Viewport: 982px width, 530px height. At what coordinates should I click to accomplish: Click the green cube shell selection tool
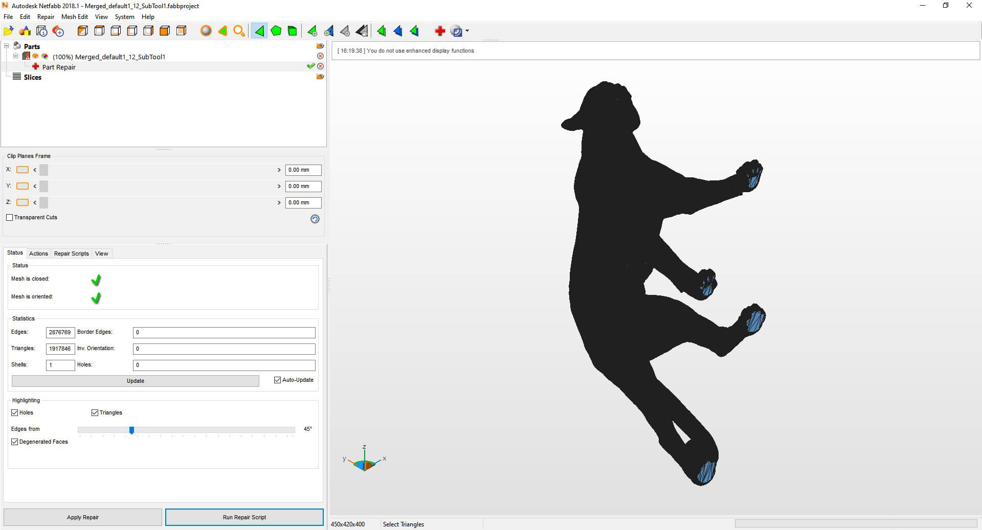[293, 31]
